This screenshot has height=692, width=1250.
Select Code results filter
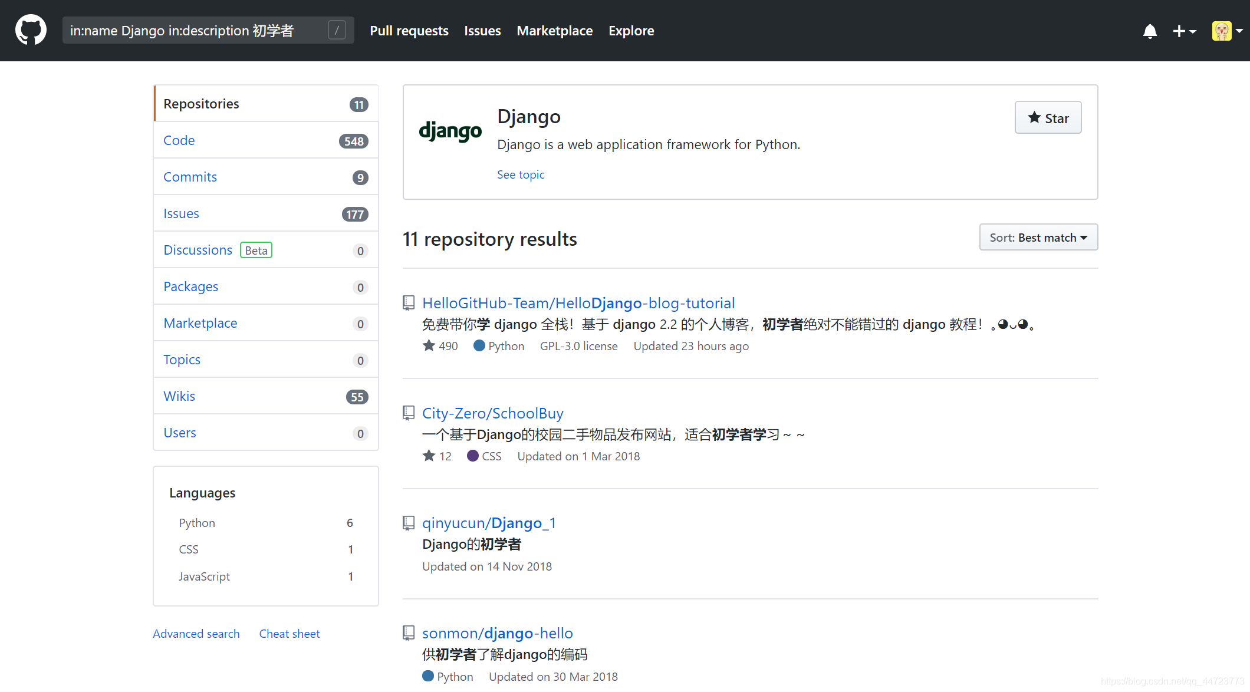(x=266, y=140)
